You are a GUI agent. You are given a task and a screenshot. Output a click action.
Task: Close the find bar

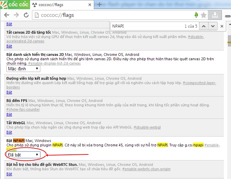click(x=222, y=26)
